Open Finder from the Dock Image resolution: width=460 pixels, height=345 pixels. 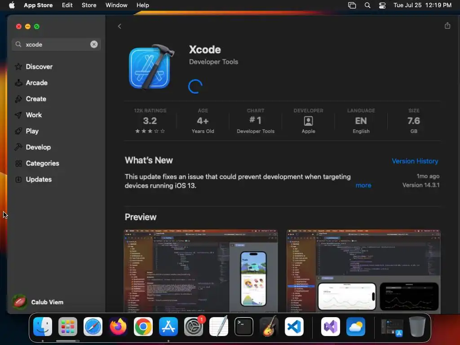pyautogui.click(x=43, y=327)
